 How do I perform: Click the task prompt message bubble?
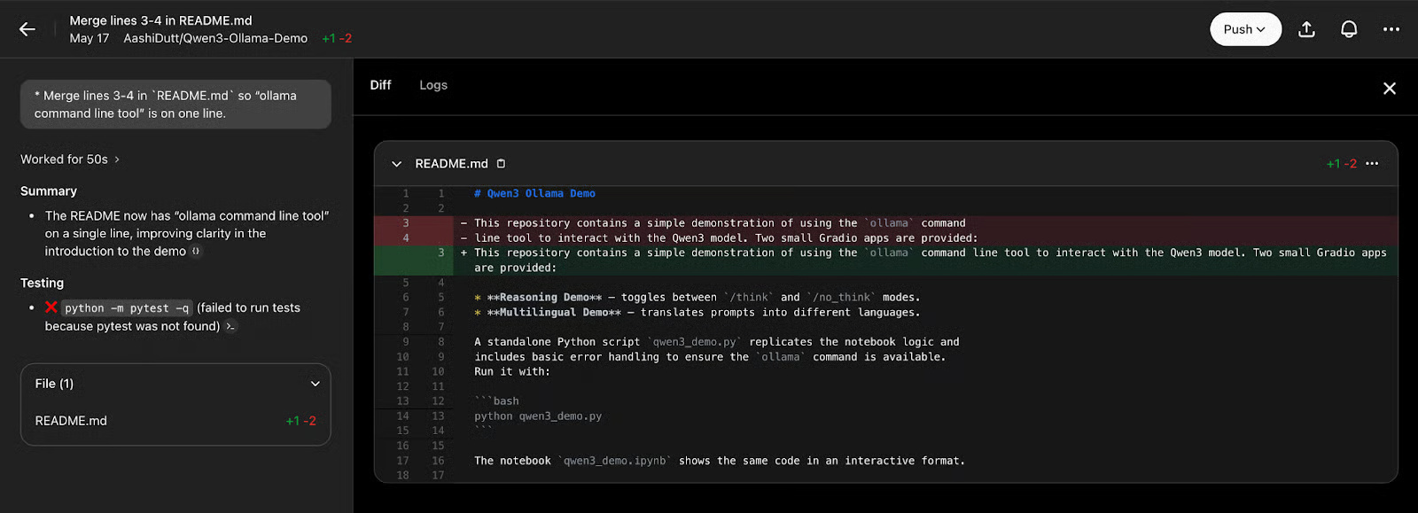(x=175, y=105)
